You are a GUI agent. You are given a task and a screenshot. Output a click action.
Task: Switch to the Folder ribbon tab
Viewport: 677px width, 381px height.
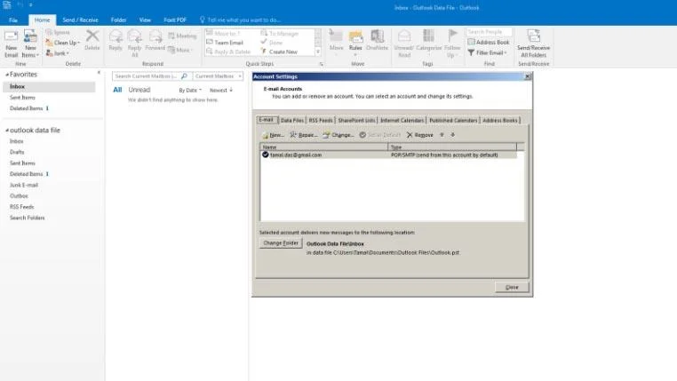[118, 20]
